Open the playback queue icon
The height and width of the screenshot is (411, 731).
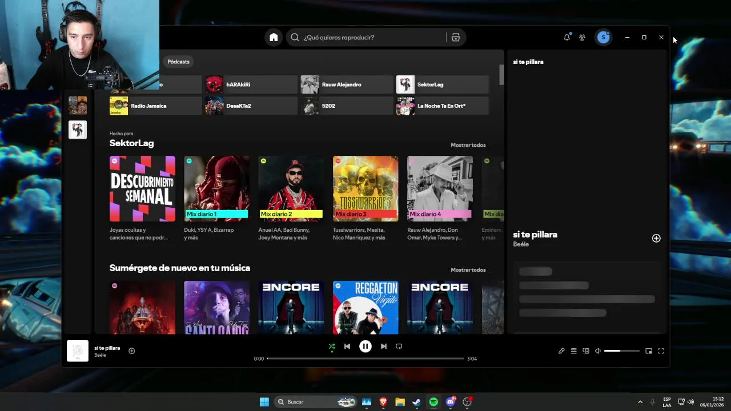coord(574,351)
